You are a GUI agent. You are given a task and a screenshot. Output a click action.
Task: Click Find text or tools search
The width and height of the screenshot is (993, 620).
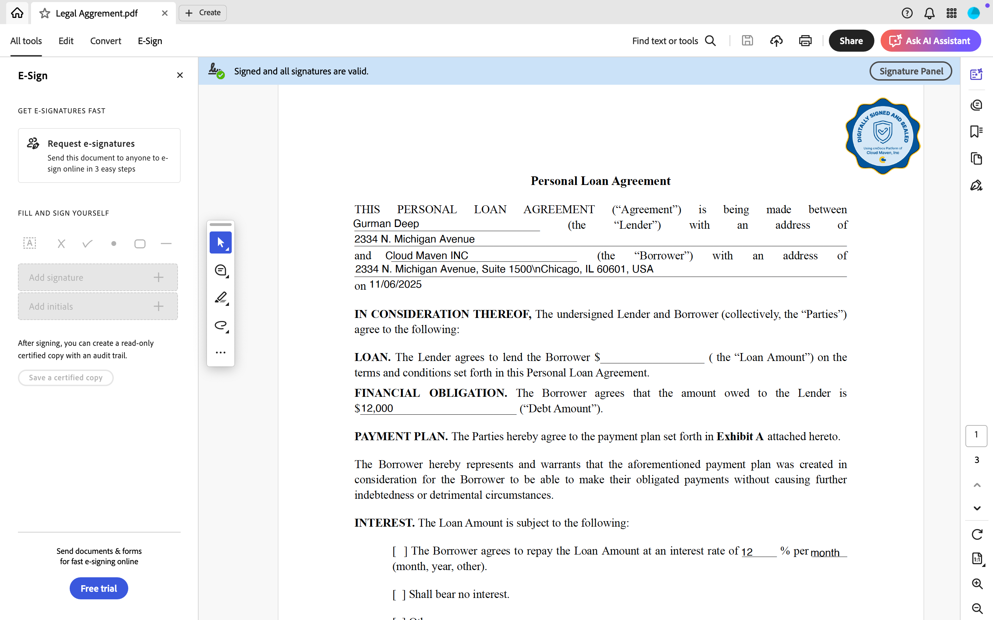(674, 41)
